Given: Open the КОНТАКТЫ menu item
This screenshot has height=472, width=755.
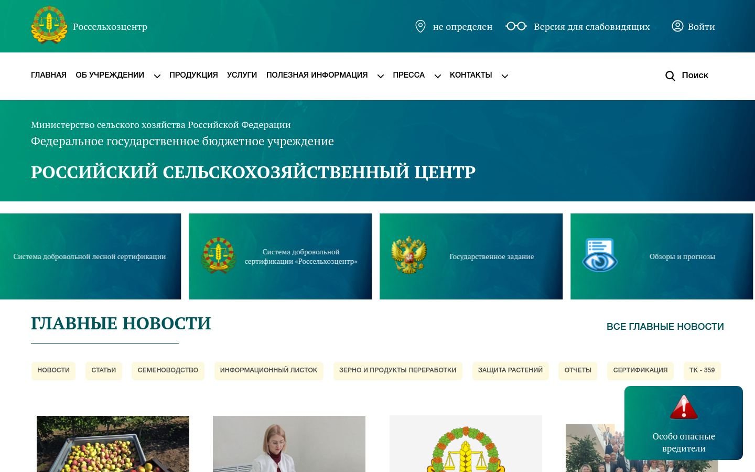Looking at the screenshot, I should click(471, 75).
